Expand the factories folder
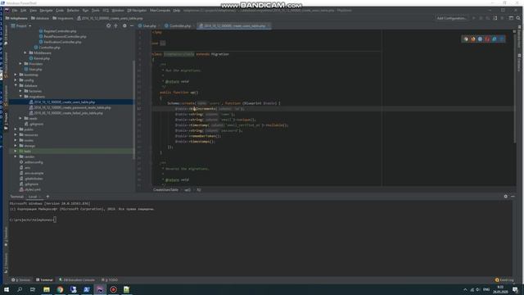 click(x=20, y=91)
